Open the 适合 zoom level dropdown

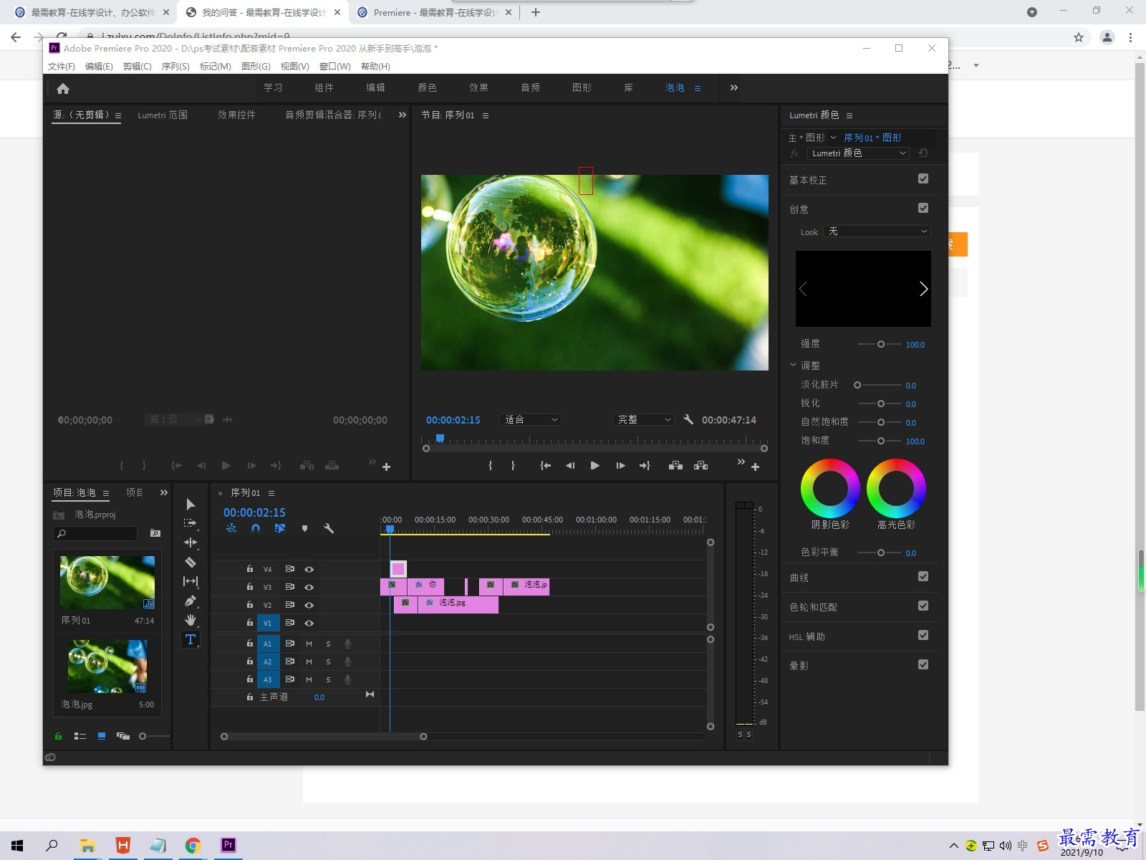(x=530, y=419)
